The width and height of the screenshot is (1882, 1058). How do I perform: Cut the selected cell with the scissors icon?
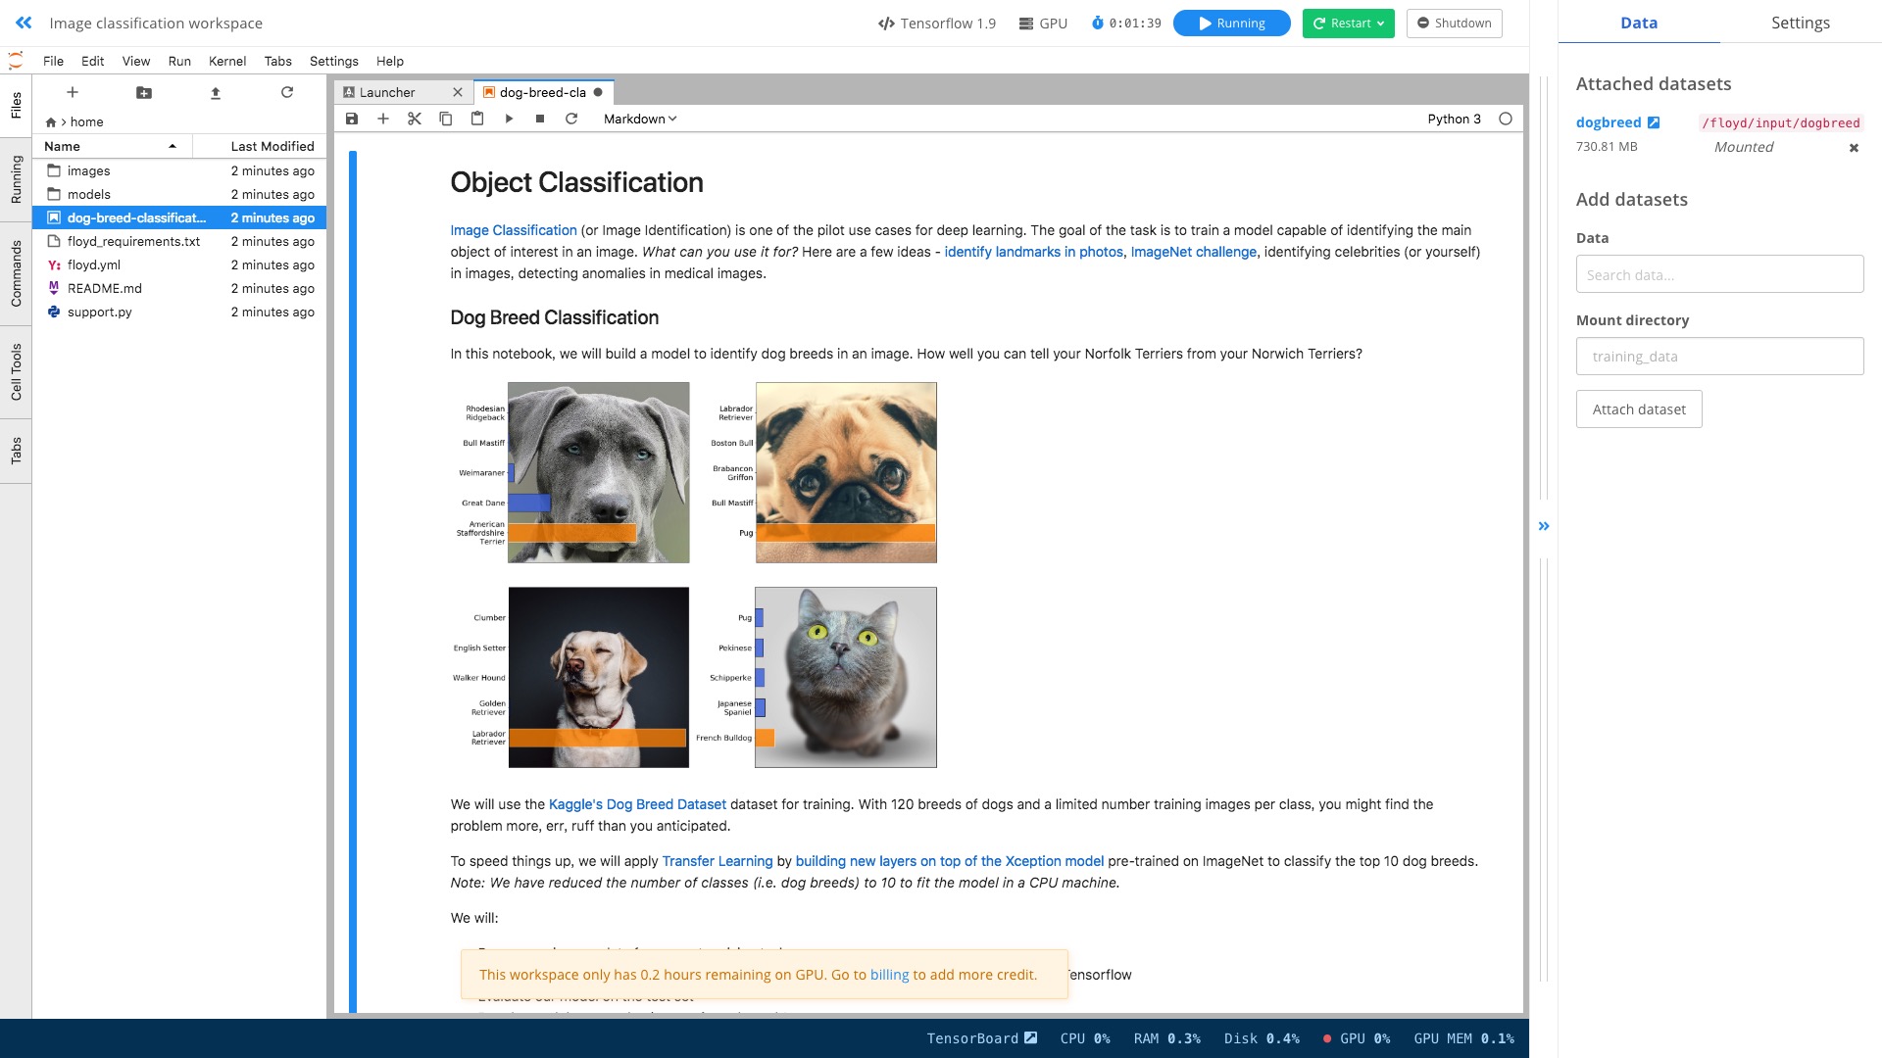(415, 119)
